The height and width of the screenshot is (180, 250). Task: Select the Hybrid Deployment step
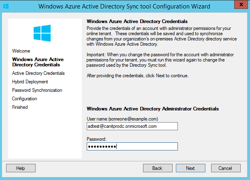[30, 82]
